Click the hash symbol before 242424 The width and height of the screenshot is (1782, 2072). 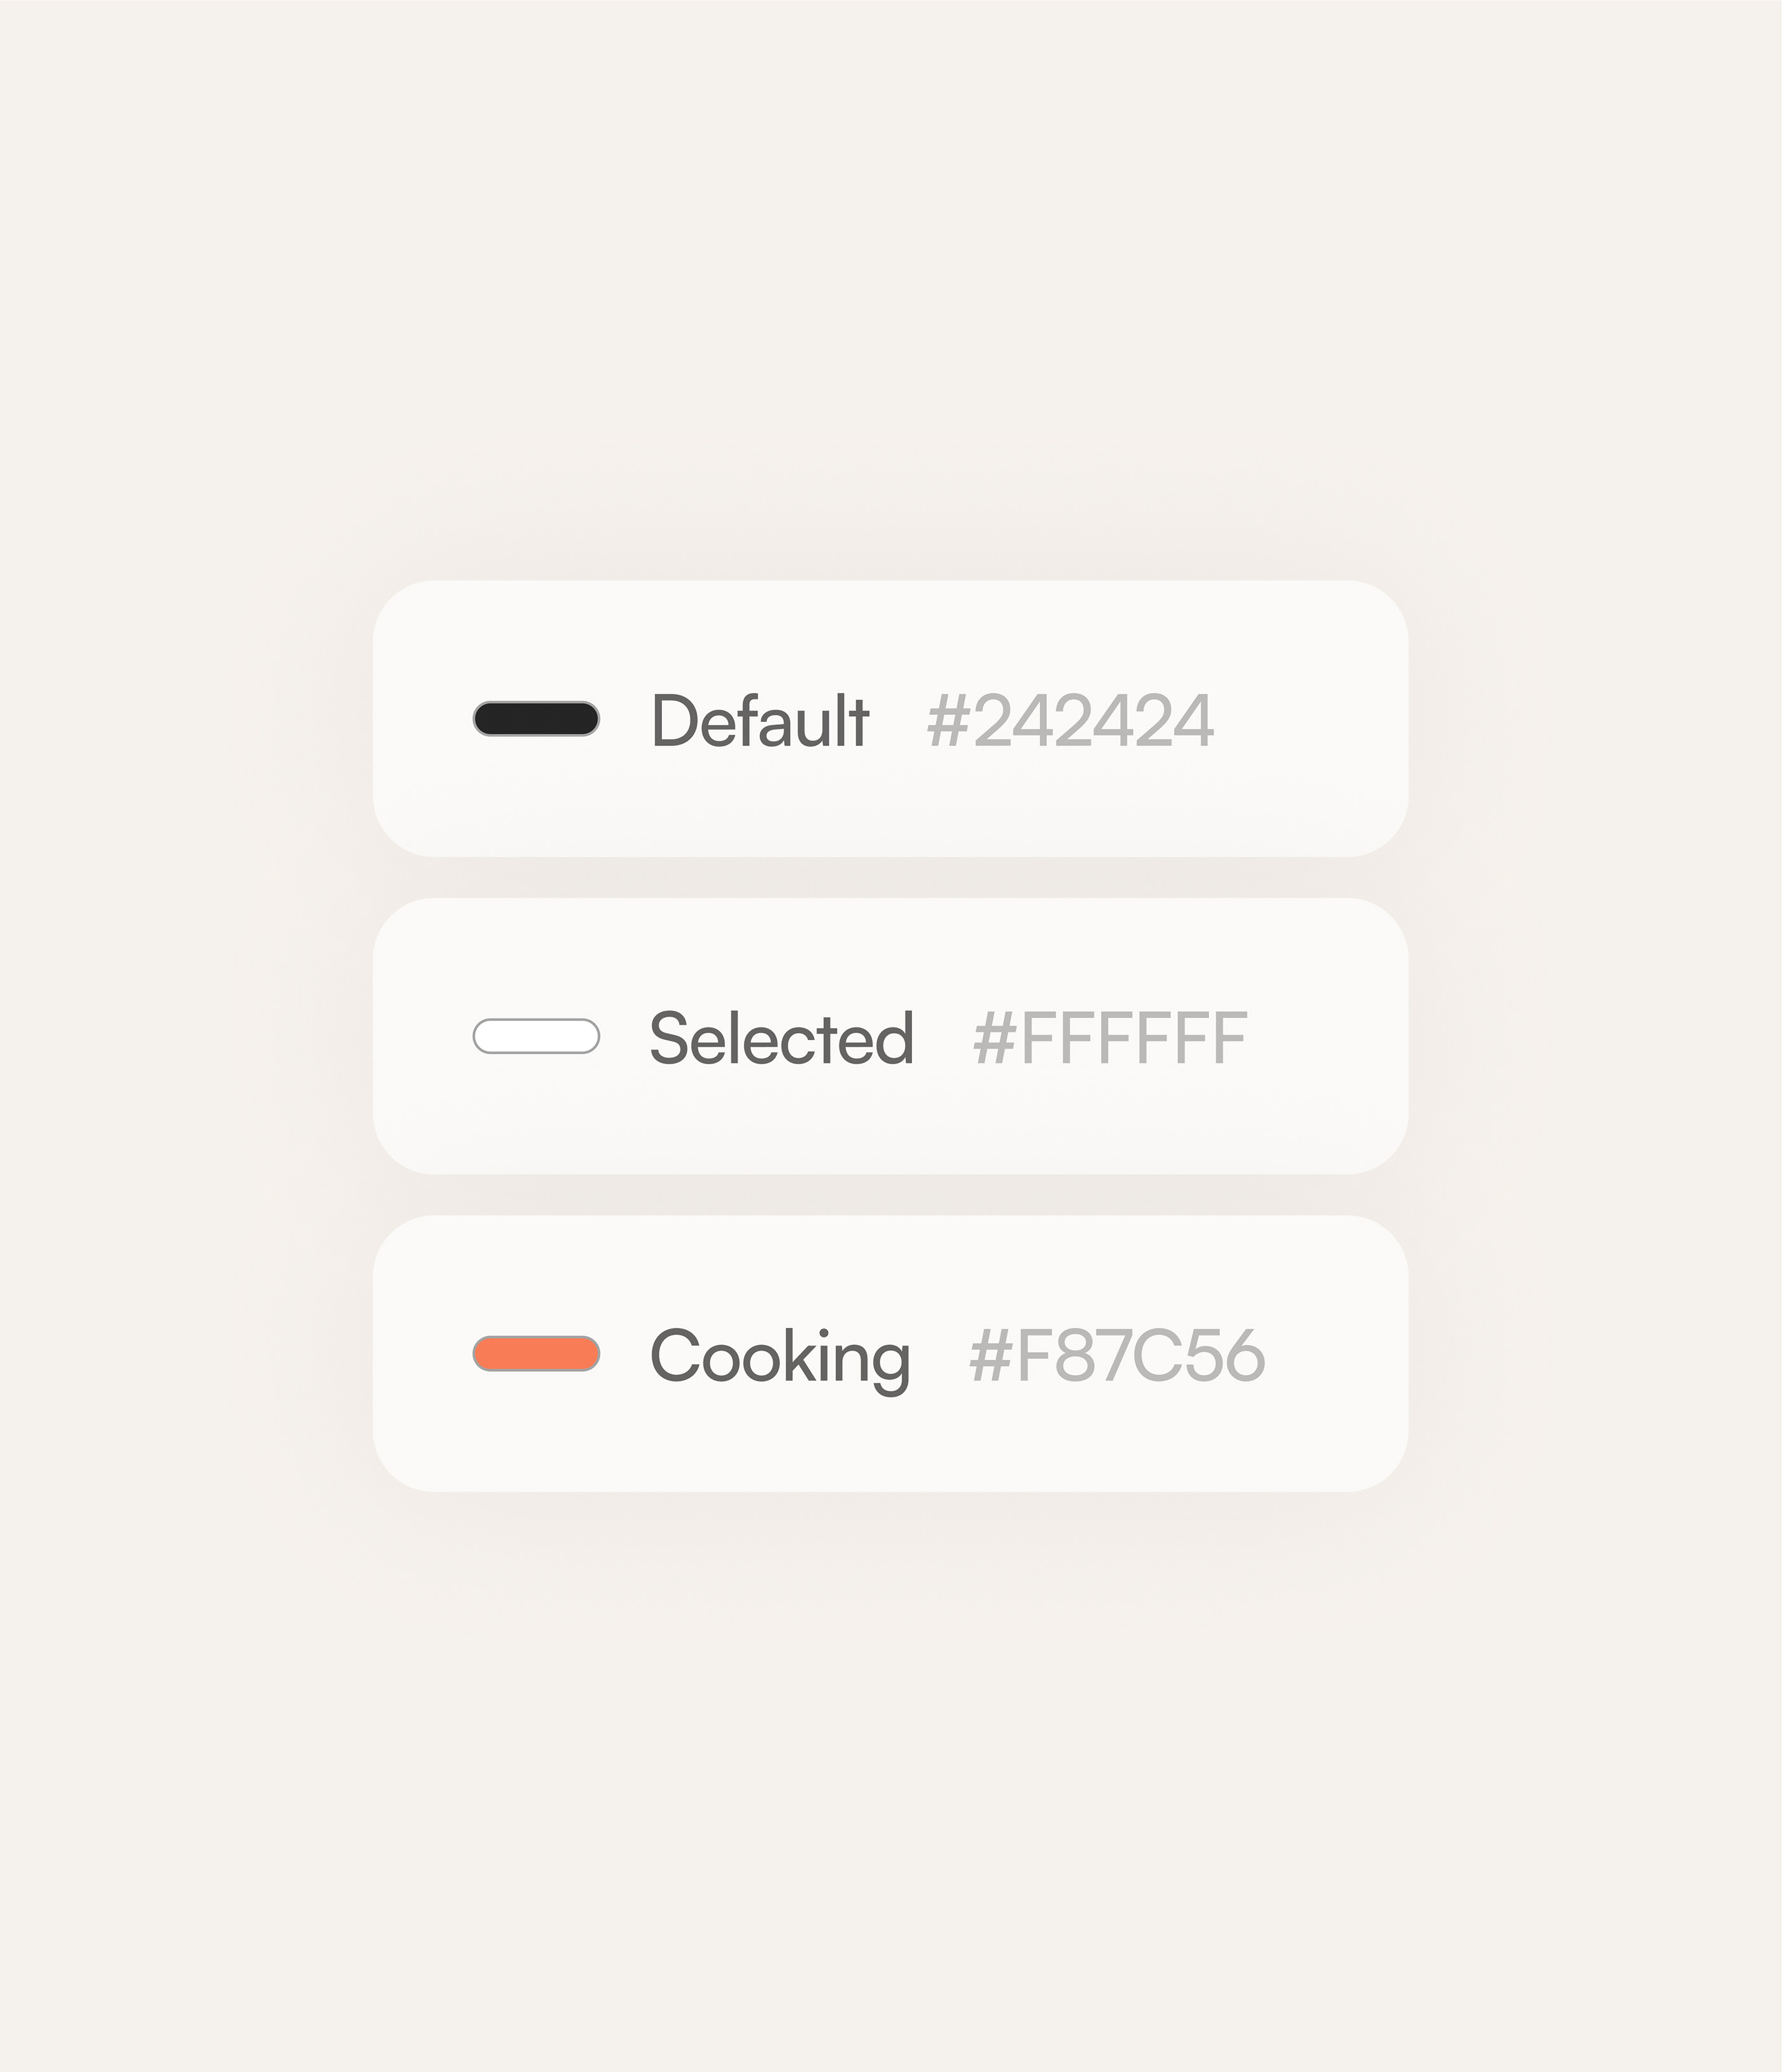pos(948,720)
